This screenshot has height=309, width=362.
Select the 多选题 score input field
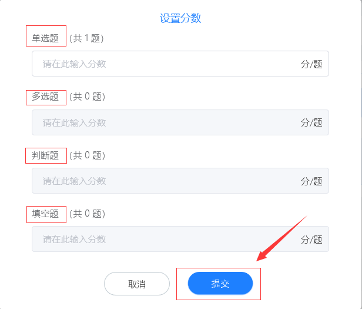coord(165,122)
